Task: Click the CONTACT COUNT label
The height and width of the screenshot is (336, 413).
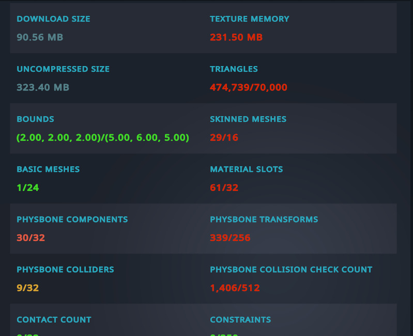Action: tap(54, 319)
